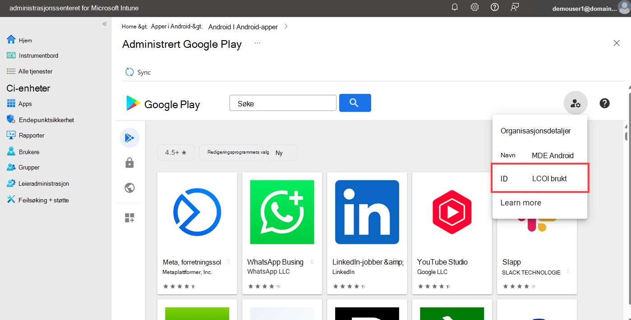Click the help question mark in top bar
The image size is (631, 320).
(x=494, y=7)
